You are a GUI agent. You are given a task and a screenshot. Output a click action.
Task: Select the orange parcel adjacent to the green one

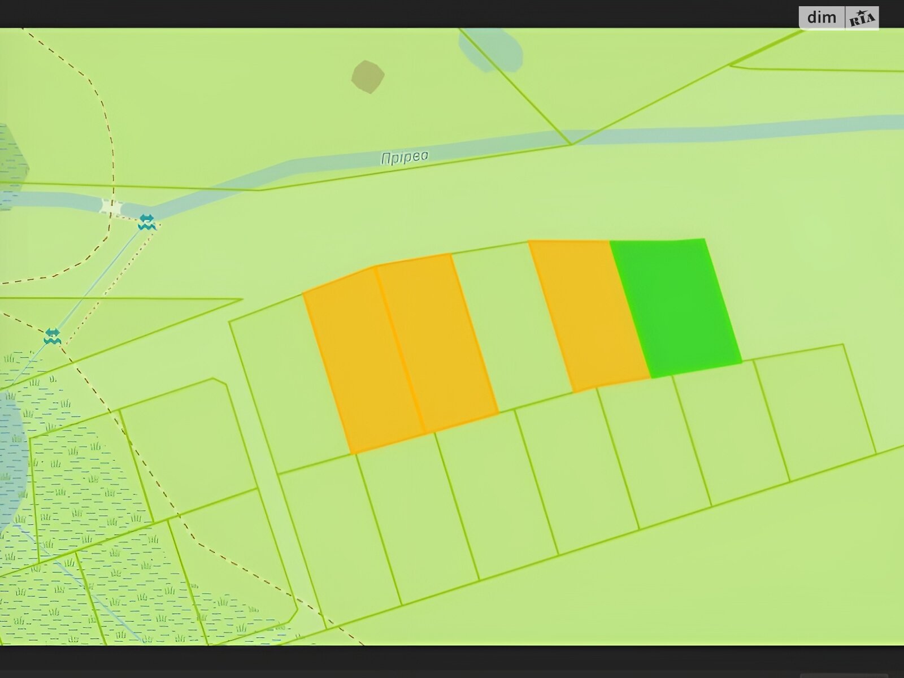click(589, 314)
